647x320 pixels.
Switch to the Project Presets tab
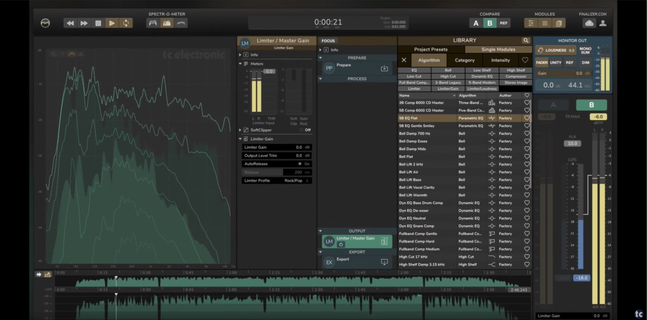[x=431, y=50]
